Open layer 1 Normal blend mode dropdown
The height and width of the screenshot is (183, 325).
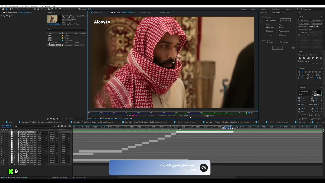coord(53,132)
